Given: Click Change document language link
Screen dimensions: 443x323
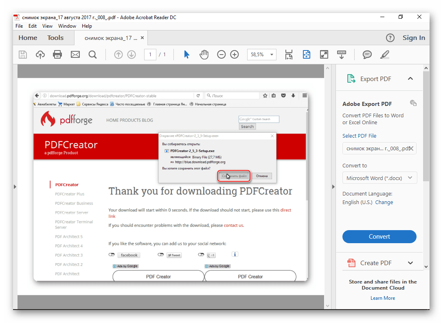Looking at the screenshot, I should click(x=384, y=202).
